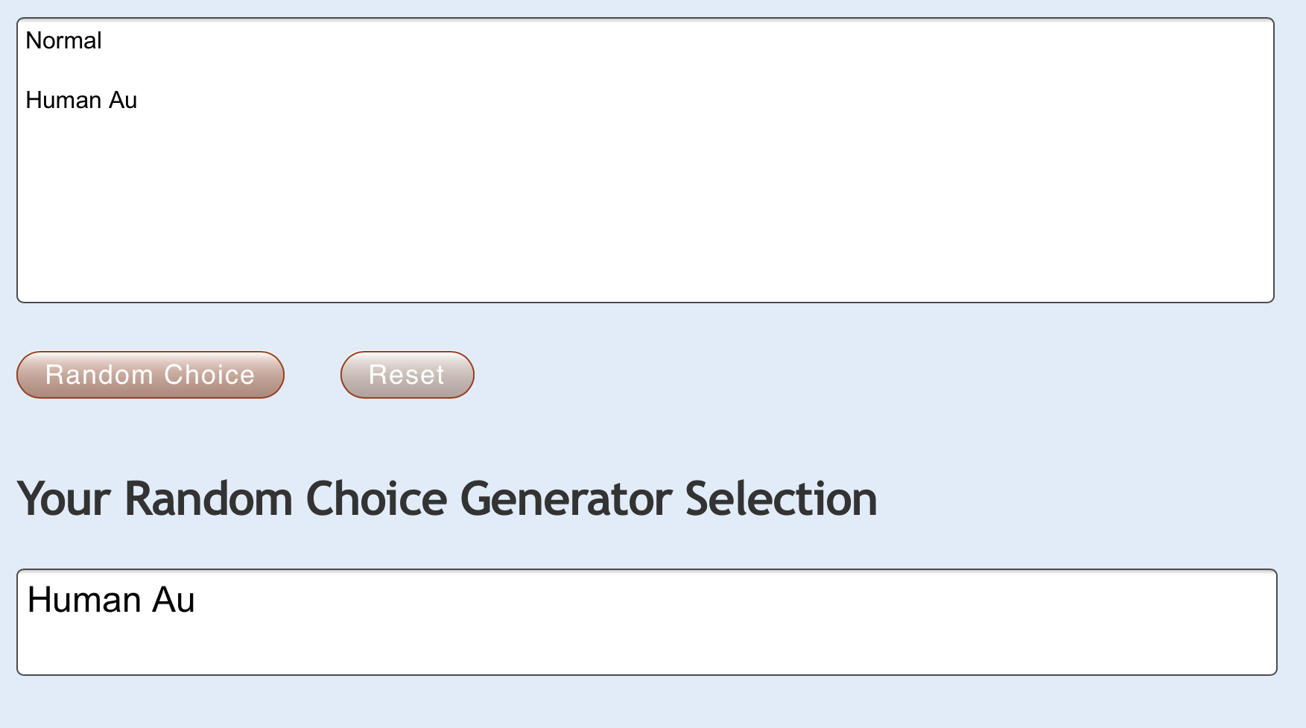Click the Human Au result text
Image resolution: width=1306 pixels, height=728 pixels.
pos(111,600)
